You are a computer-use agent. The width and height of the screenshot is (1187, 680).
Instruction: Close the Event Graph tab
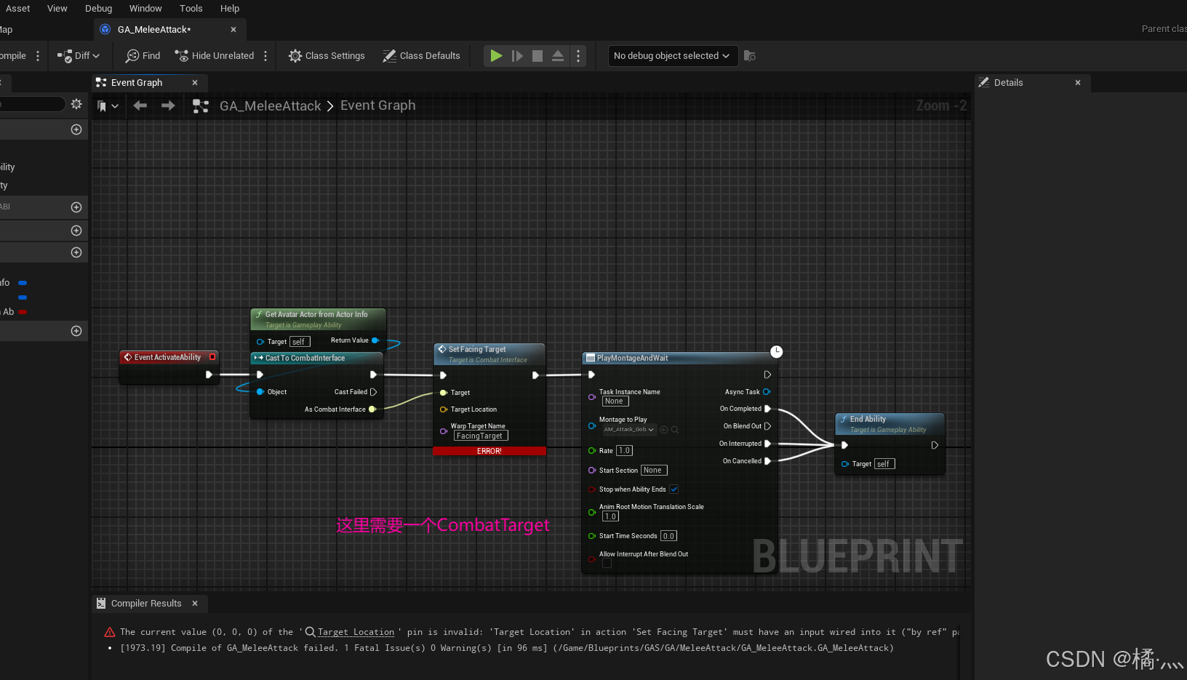pyautogui.click(x=195, y=83)
